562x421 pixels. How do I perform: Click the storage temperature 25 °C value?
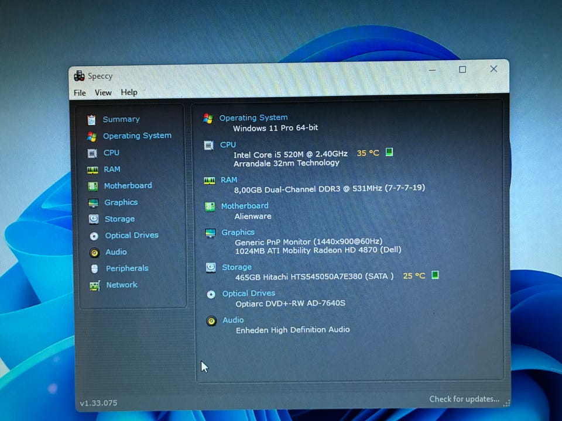pyautogui.click(x=414, y=276)
